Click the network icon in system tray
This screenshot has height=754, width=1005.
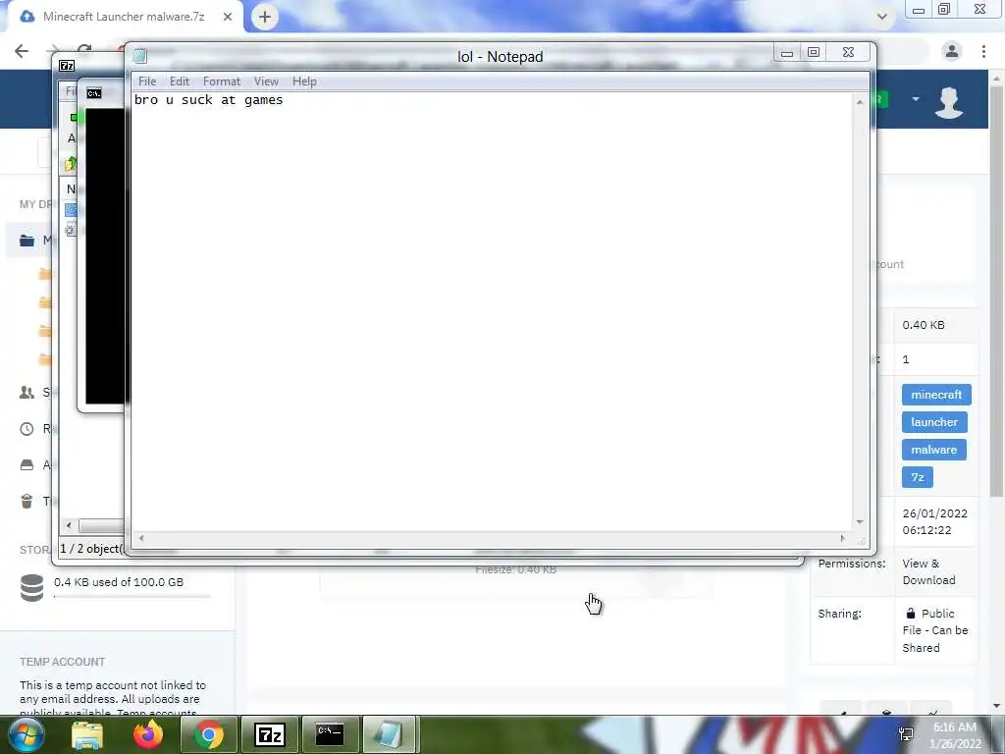coord(906,734)
